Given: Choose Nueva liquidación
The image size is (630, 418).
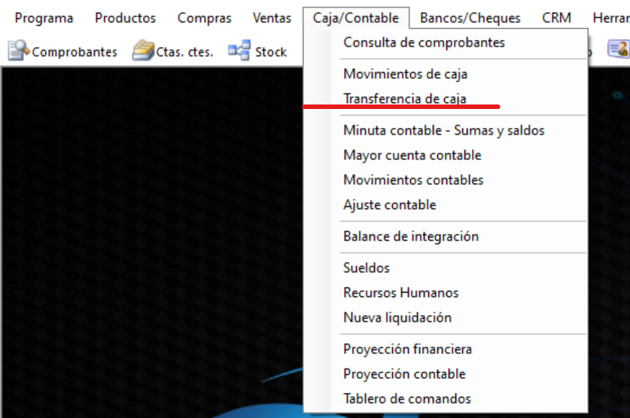Looking at the screenshot, I should (446, 317).
